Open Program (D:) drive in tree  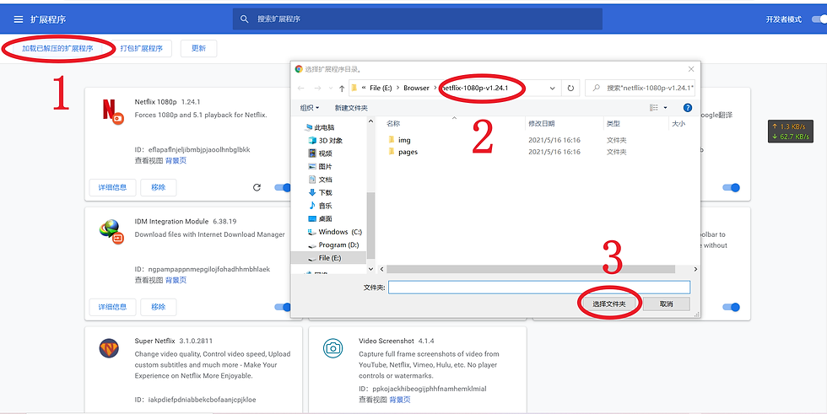tap(332, 245)
